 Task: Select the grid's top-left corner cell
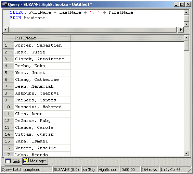coord(8,38)
